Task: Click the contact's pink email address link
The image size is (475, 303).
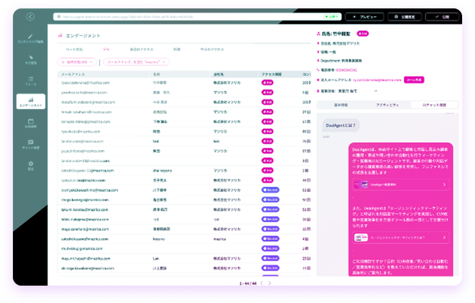Action: 377,80
